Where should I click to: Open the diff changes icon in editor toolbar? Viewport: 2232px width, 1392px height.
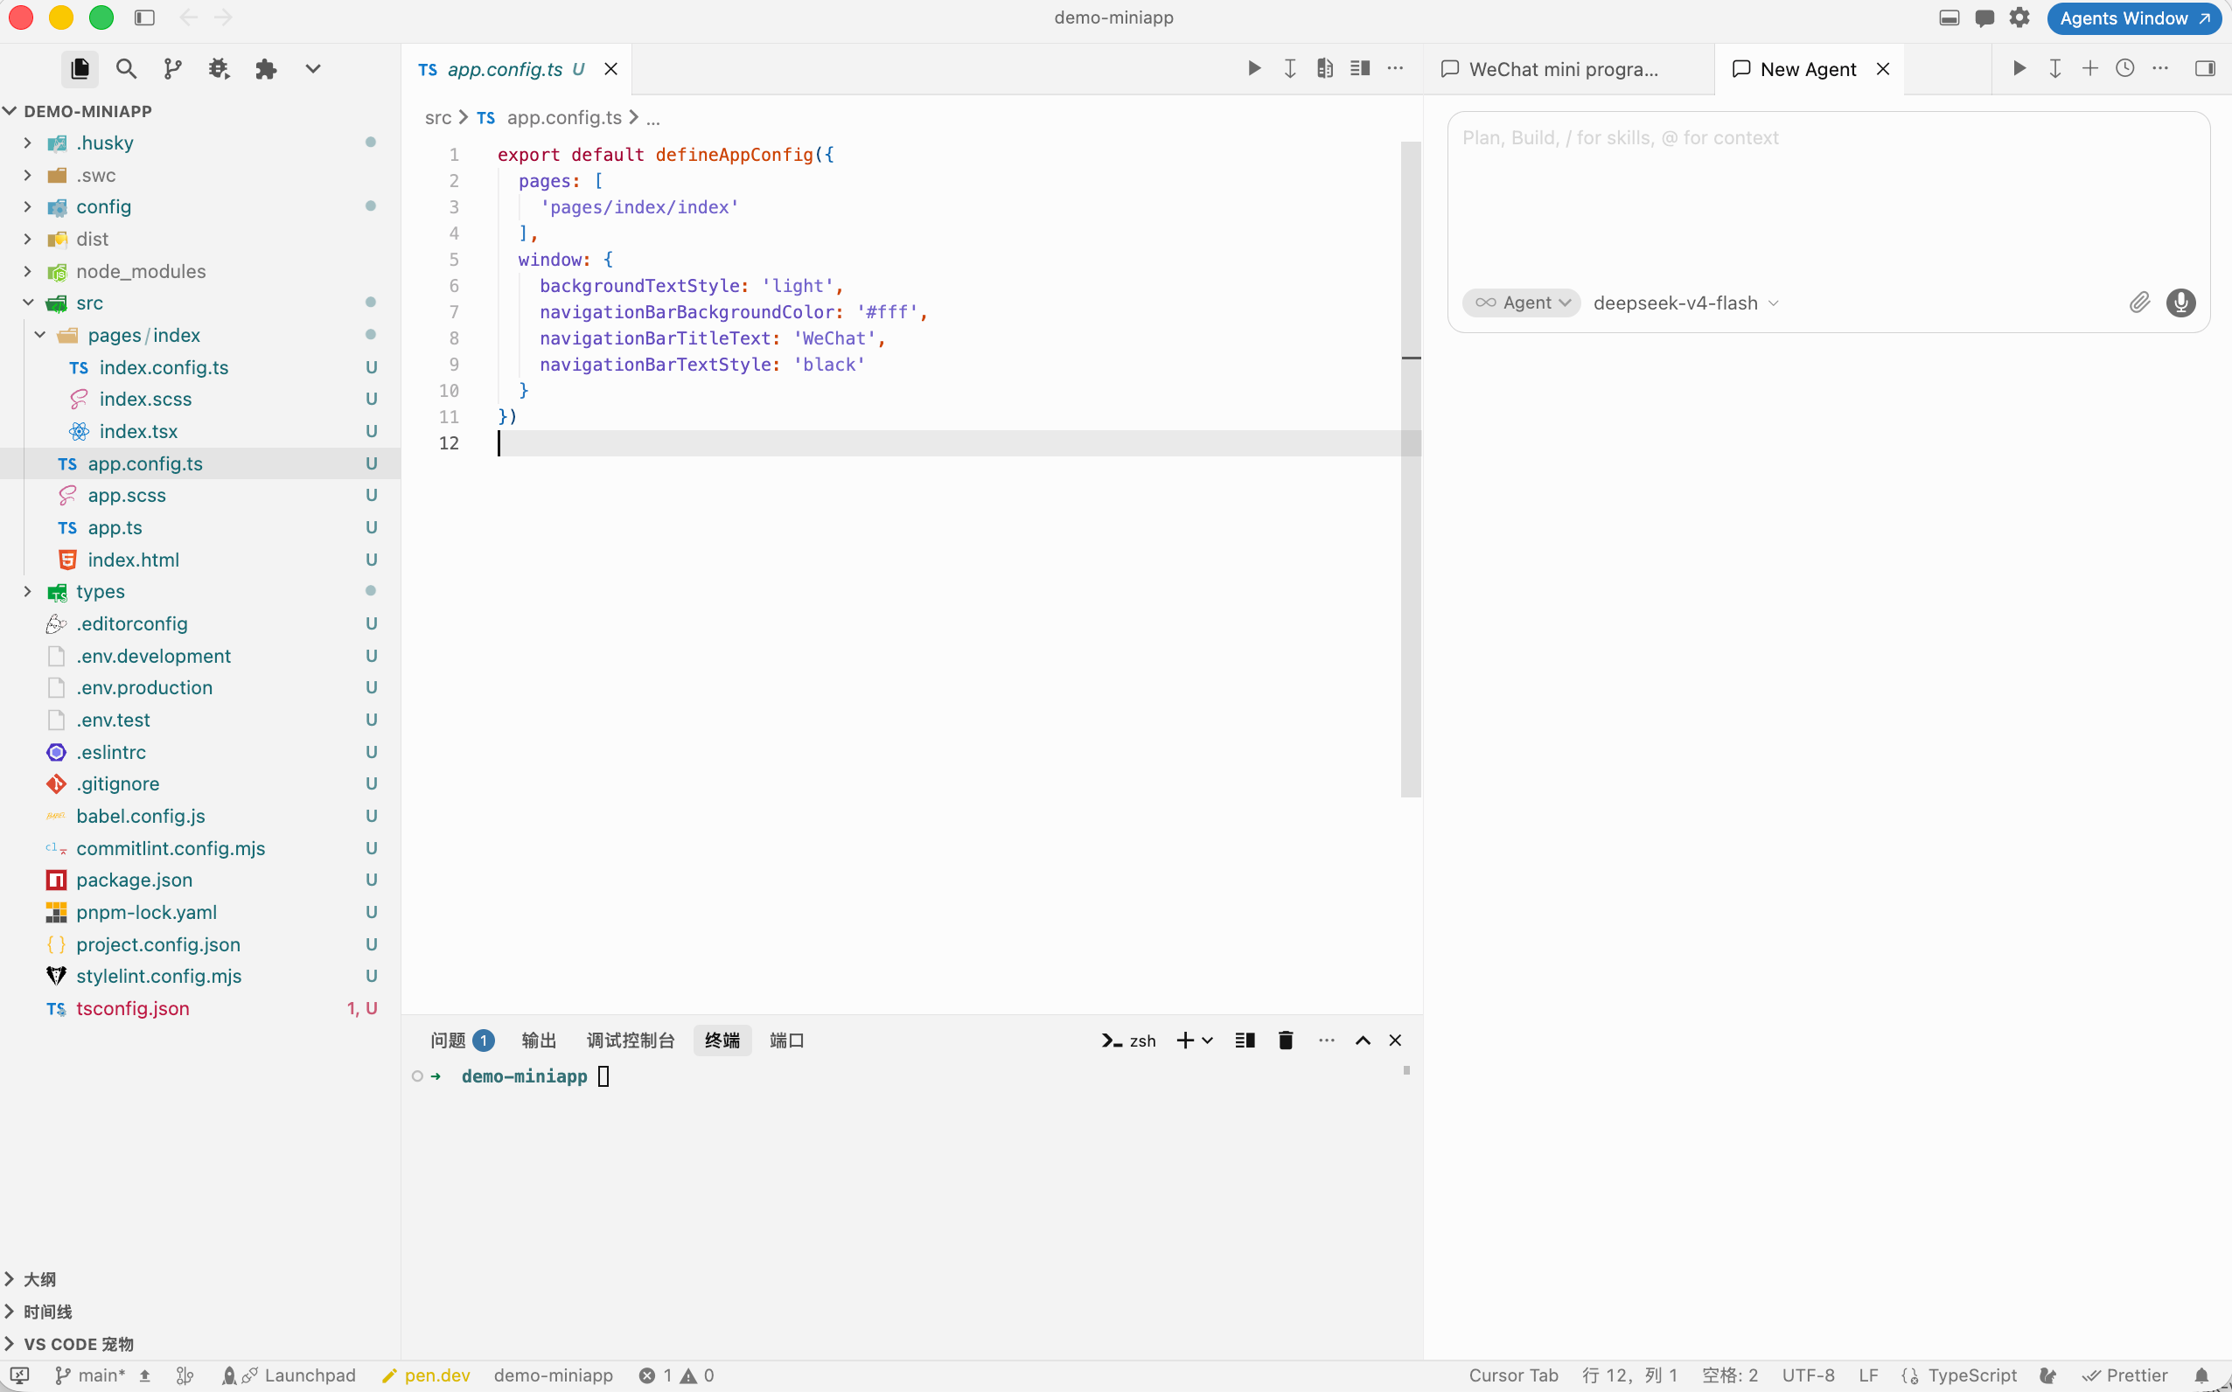[1325, 68]
